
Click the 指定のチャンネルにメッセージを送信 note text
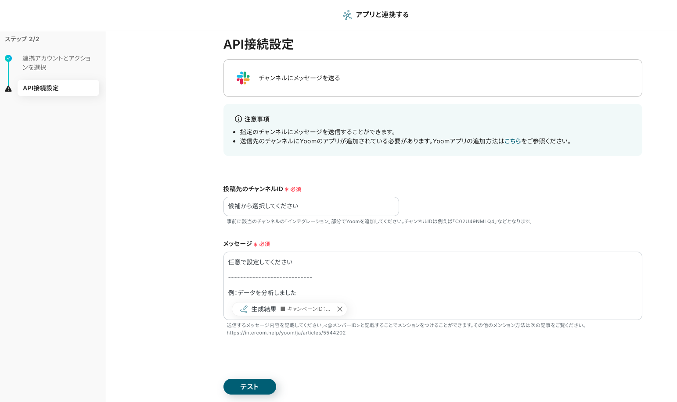318,132
